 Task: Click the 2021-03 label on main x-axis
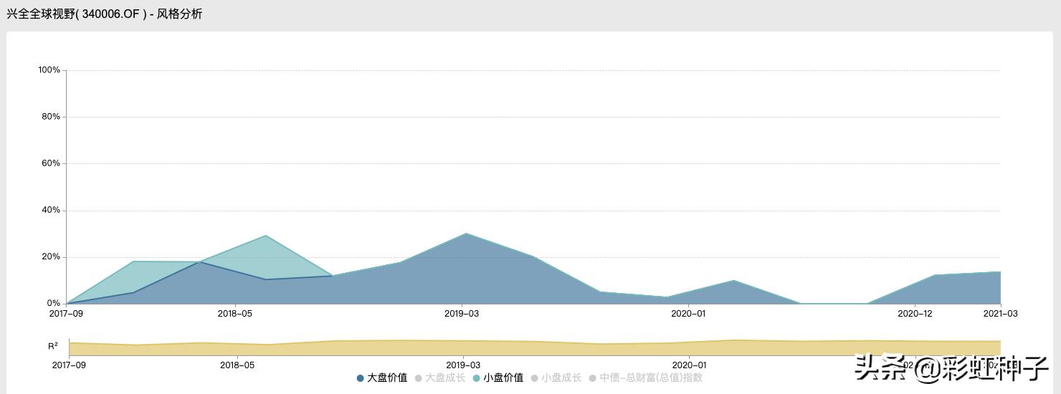(x=1000, y=314)
